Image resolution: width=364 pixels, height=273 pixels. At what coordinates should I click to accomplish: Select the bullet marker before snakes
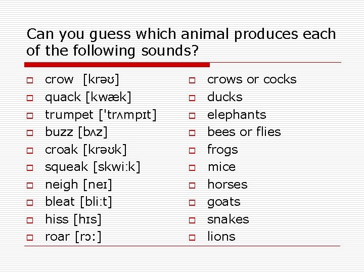click(x=193, y=220)
